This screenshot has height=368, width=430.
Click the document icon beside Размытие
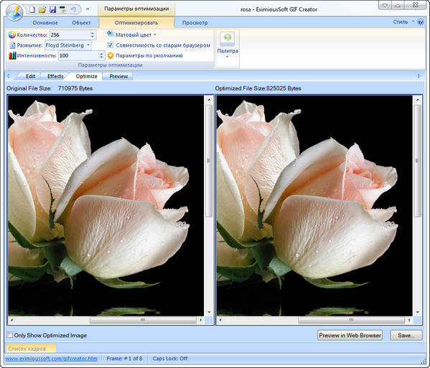(12, 45)
